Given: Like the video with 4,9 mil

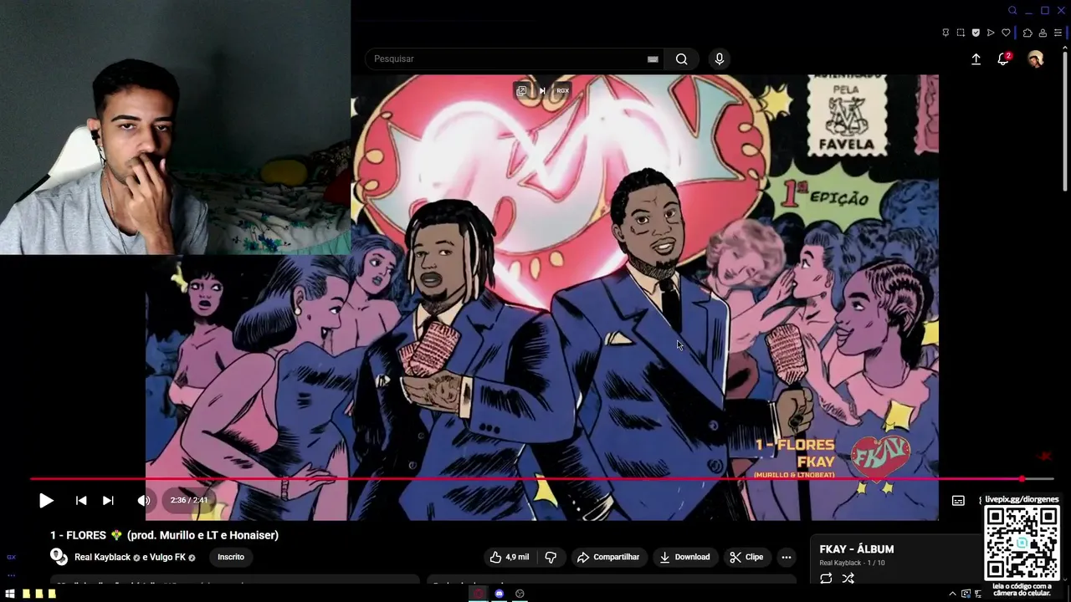Looking at the screenshot, I should [x=510, y=557].
